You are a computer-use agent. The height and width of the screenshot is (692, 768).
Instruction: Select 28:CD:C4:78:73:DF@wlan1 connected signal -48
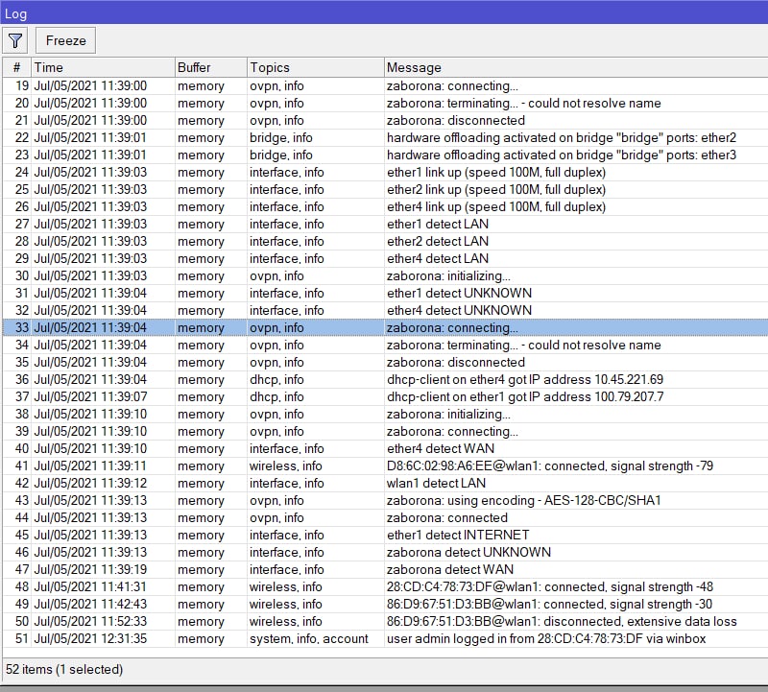pyautogui.click(x=549, y=586)
